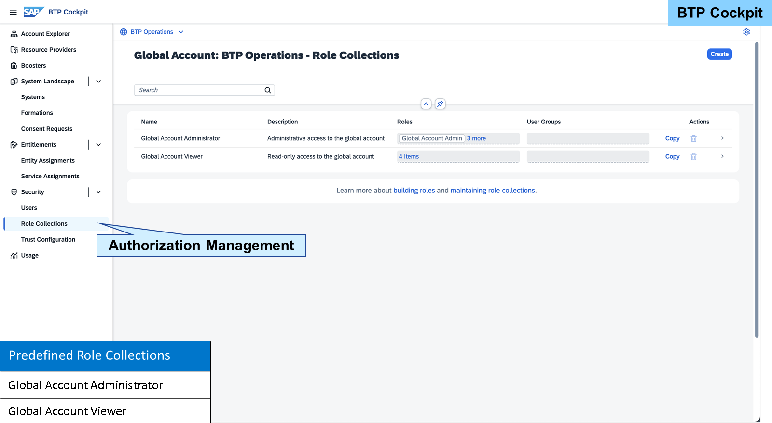Click the Global Account Admin role token
Viewport: 772px width, 423px height.
432,138
